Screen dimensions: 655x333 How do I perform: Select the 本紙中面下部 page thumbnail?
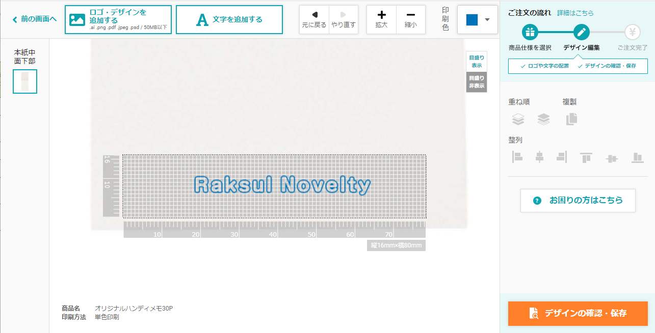[25, 81]
